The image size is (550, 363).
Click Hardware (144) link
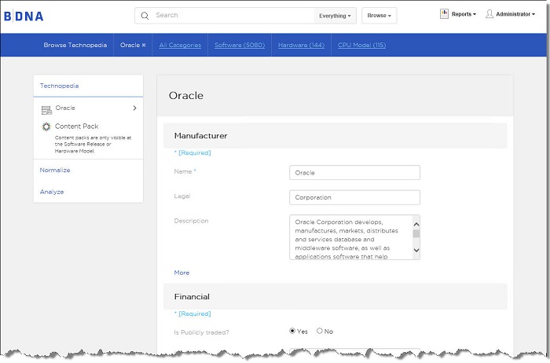coord(301,46)
